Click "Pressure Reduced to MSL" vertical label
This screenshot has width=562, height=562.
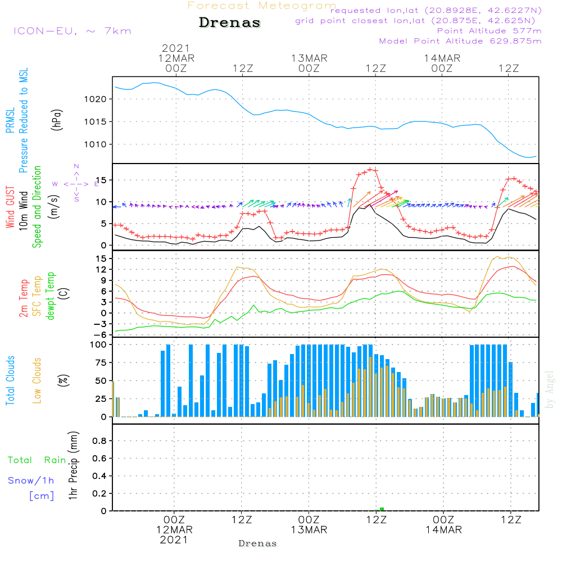click(x=23, y=120)
